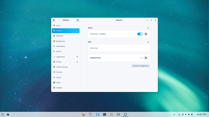Image resolution: width=209 pixels, height=117 pixels.
Task: Click the 'Not set up' VPN row
Action: (x=119, y=48)
